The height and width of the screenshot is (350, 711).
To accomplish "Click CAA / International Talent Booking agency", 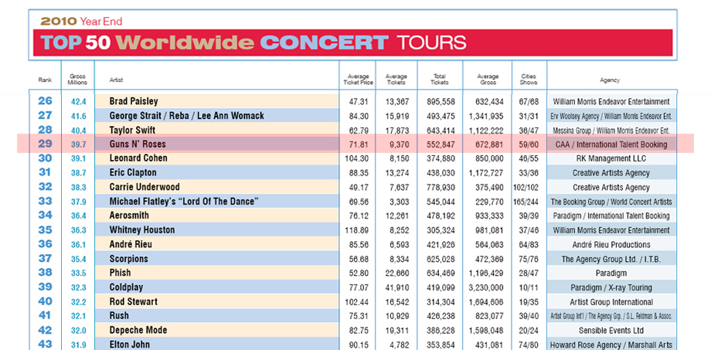I will (x=611, y=144).
